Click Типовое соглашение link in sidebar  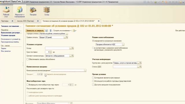[x=11, y=26]
